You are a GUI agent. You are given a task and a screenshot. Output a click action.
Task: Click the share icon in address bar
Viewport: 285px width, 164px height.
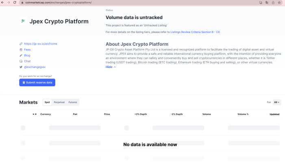[x=273, y=2]
